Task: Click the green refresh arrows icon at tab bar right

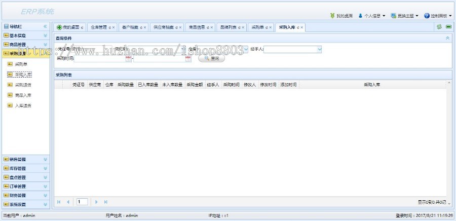Action: coord(439,27)
